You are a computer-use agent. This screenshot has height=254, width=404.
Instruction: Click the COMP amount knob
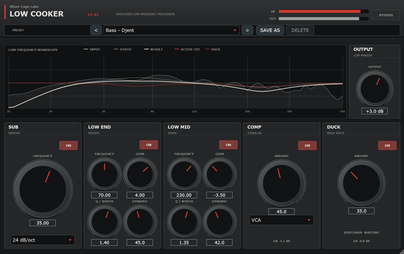281,183
